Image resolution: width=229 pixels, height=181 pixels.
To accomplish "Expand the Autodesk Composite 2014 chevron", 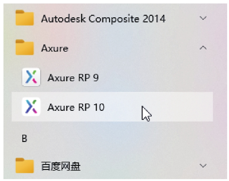I will 203,18.
